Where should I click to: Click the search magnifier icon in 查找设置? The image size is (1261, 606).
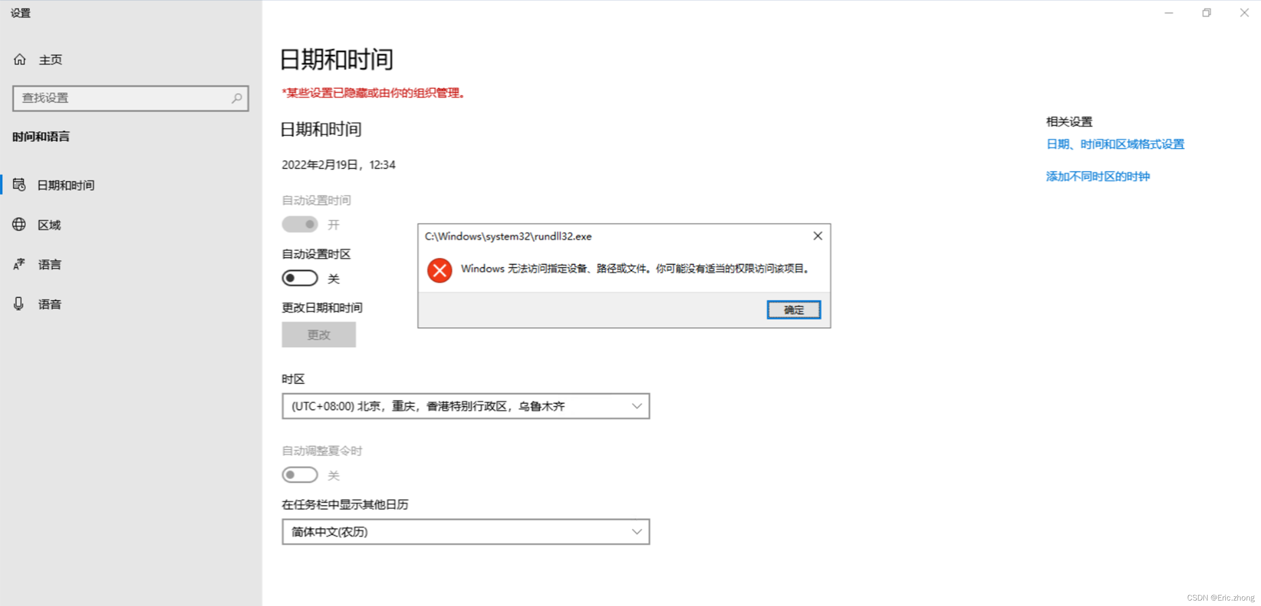point(236,98)
